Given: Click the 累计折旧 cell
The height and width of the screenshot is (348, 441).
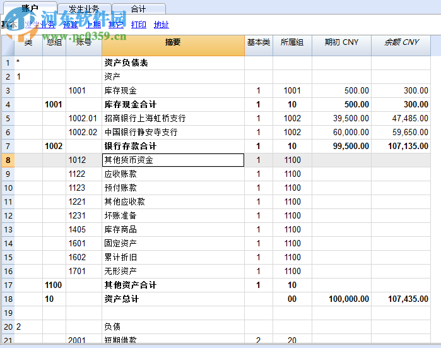Looking at the screenshot, I should point(173,257).
